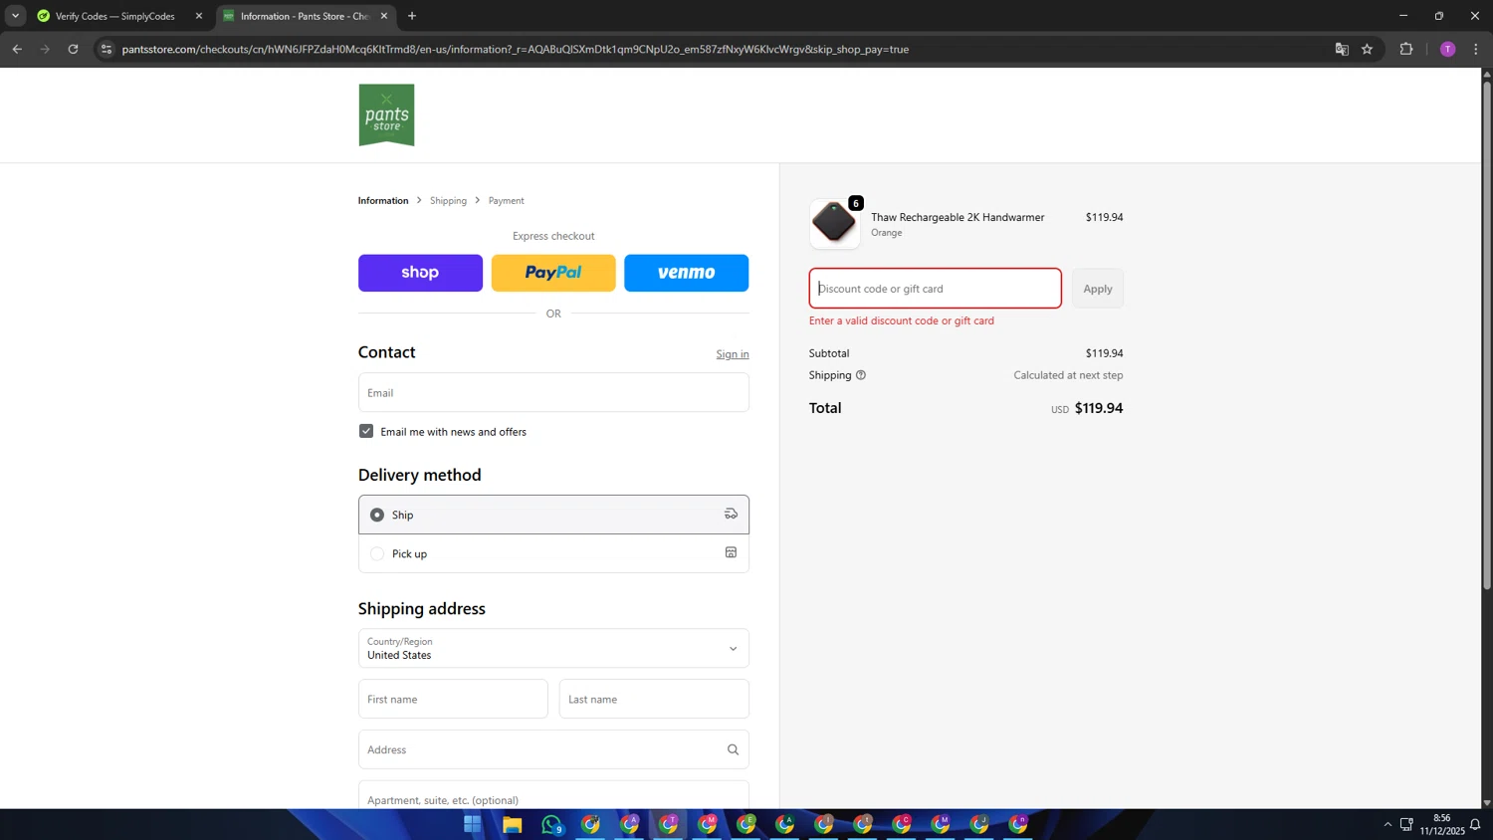Select the Information Pants Store tab
Screen dimensions: 1493x840
tap(305, 16)
